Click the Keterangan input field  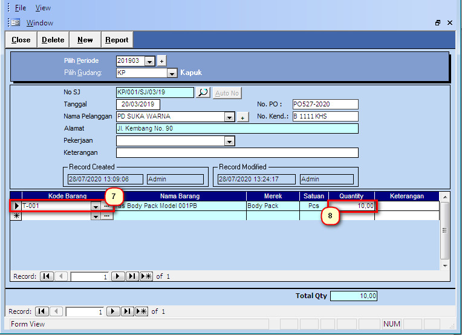[237, 152]
